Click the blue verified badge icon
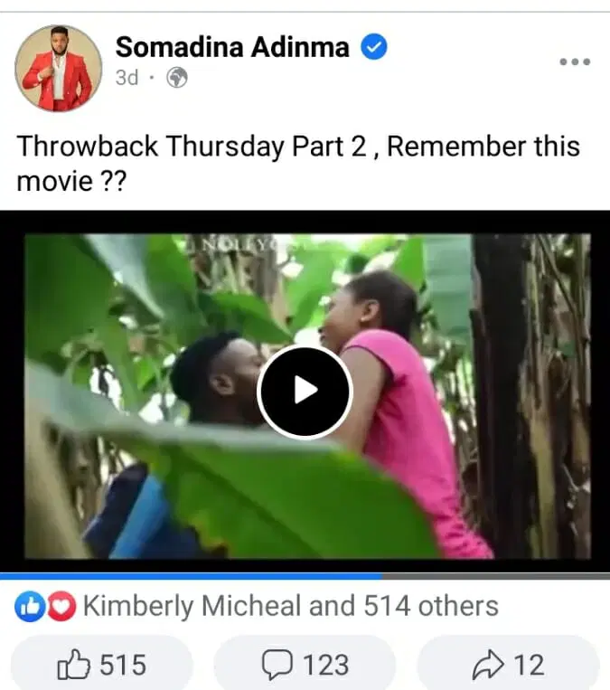This screenshot has height=690, width=610. click(x=374, y=47)
